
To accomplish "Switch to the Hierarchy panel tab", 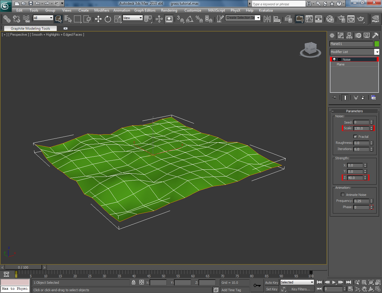I will tap(349, 35).
